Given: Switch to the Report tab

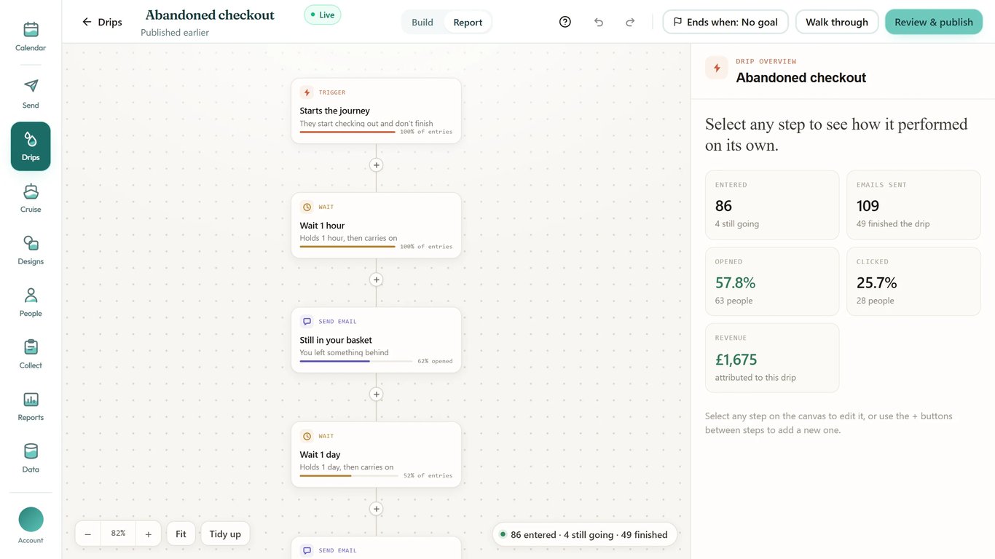Looking at the screenshot, I should pyautogui.click(x=468, y=23).
